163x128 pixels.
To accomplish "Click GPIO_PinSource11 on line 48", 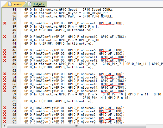I will 83,57.
